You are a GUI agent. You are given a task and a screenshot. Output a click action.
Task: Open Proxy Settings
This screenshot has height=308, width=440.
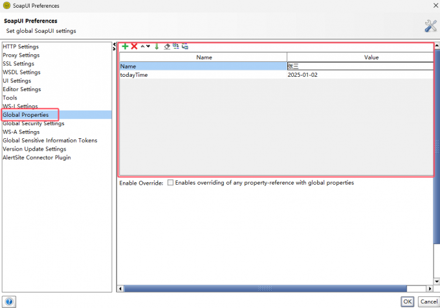[21, 55]
